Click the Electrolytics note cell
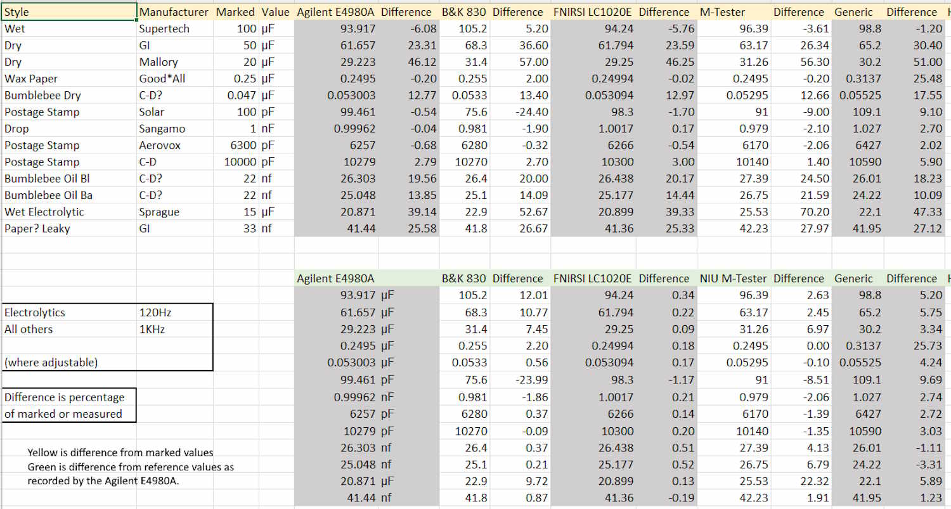Viewport: 951px width, 509px height. click(35, 312)
